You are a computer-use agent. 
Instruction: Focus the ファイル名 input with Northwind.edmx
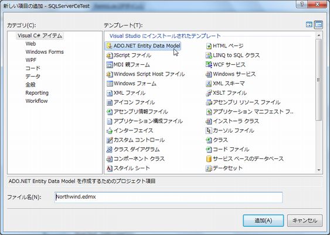pos(168,197)
